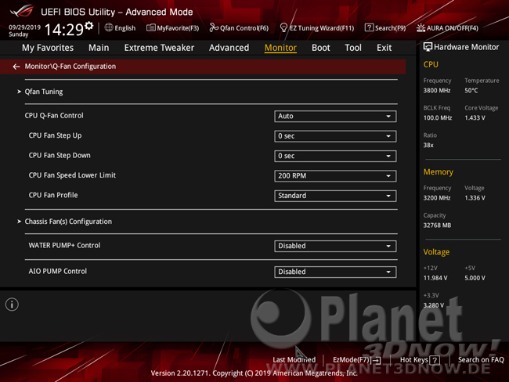Open the My Favorites tab
This screenshot has width=509, height=382.
coord(48,48)
